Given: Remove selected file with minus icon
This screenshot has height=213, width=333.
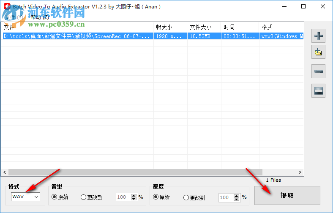Looking at the screenshot, I should tap(318, 71).
